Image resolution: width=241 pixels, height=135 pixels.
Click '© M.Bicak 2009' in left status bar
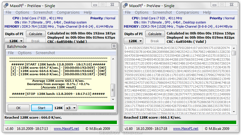pos(98,128)
